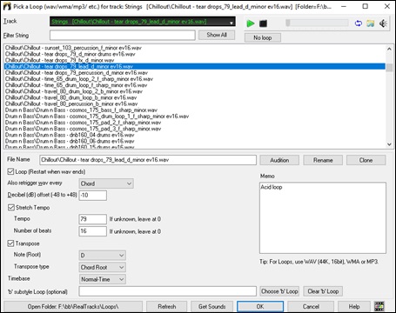Click the File Name input field

(x=148, y=160)
